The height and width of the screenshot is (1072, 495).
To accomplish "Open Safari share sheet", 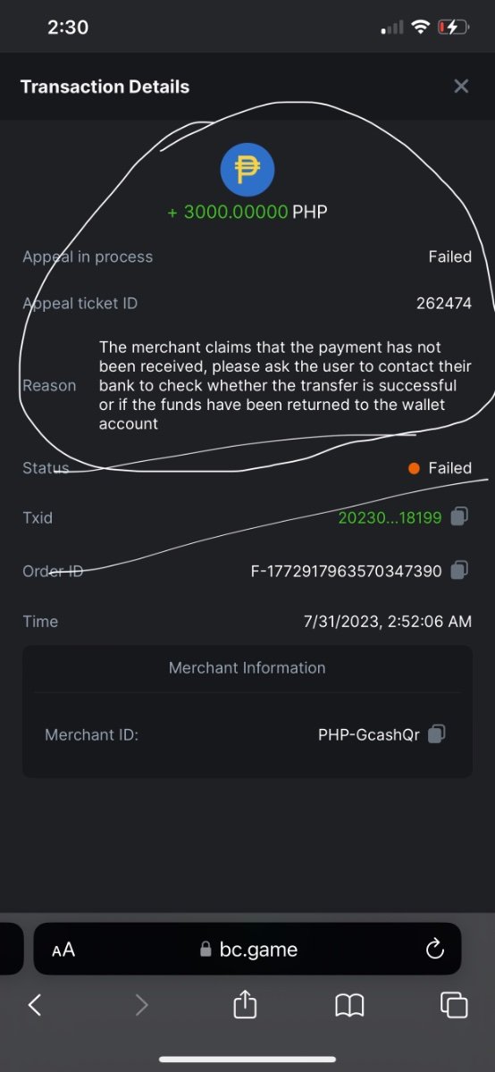I will [245, 1006].
